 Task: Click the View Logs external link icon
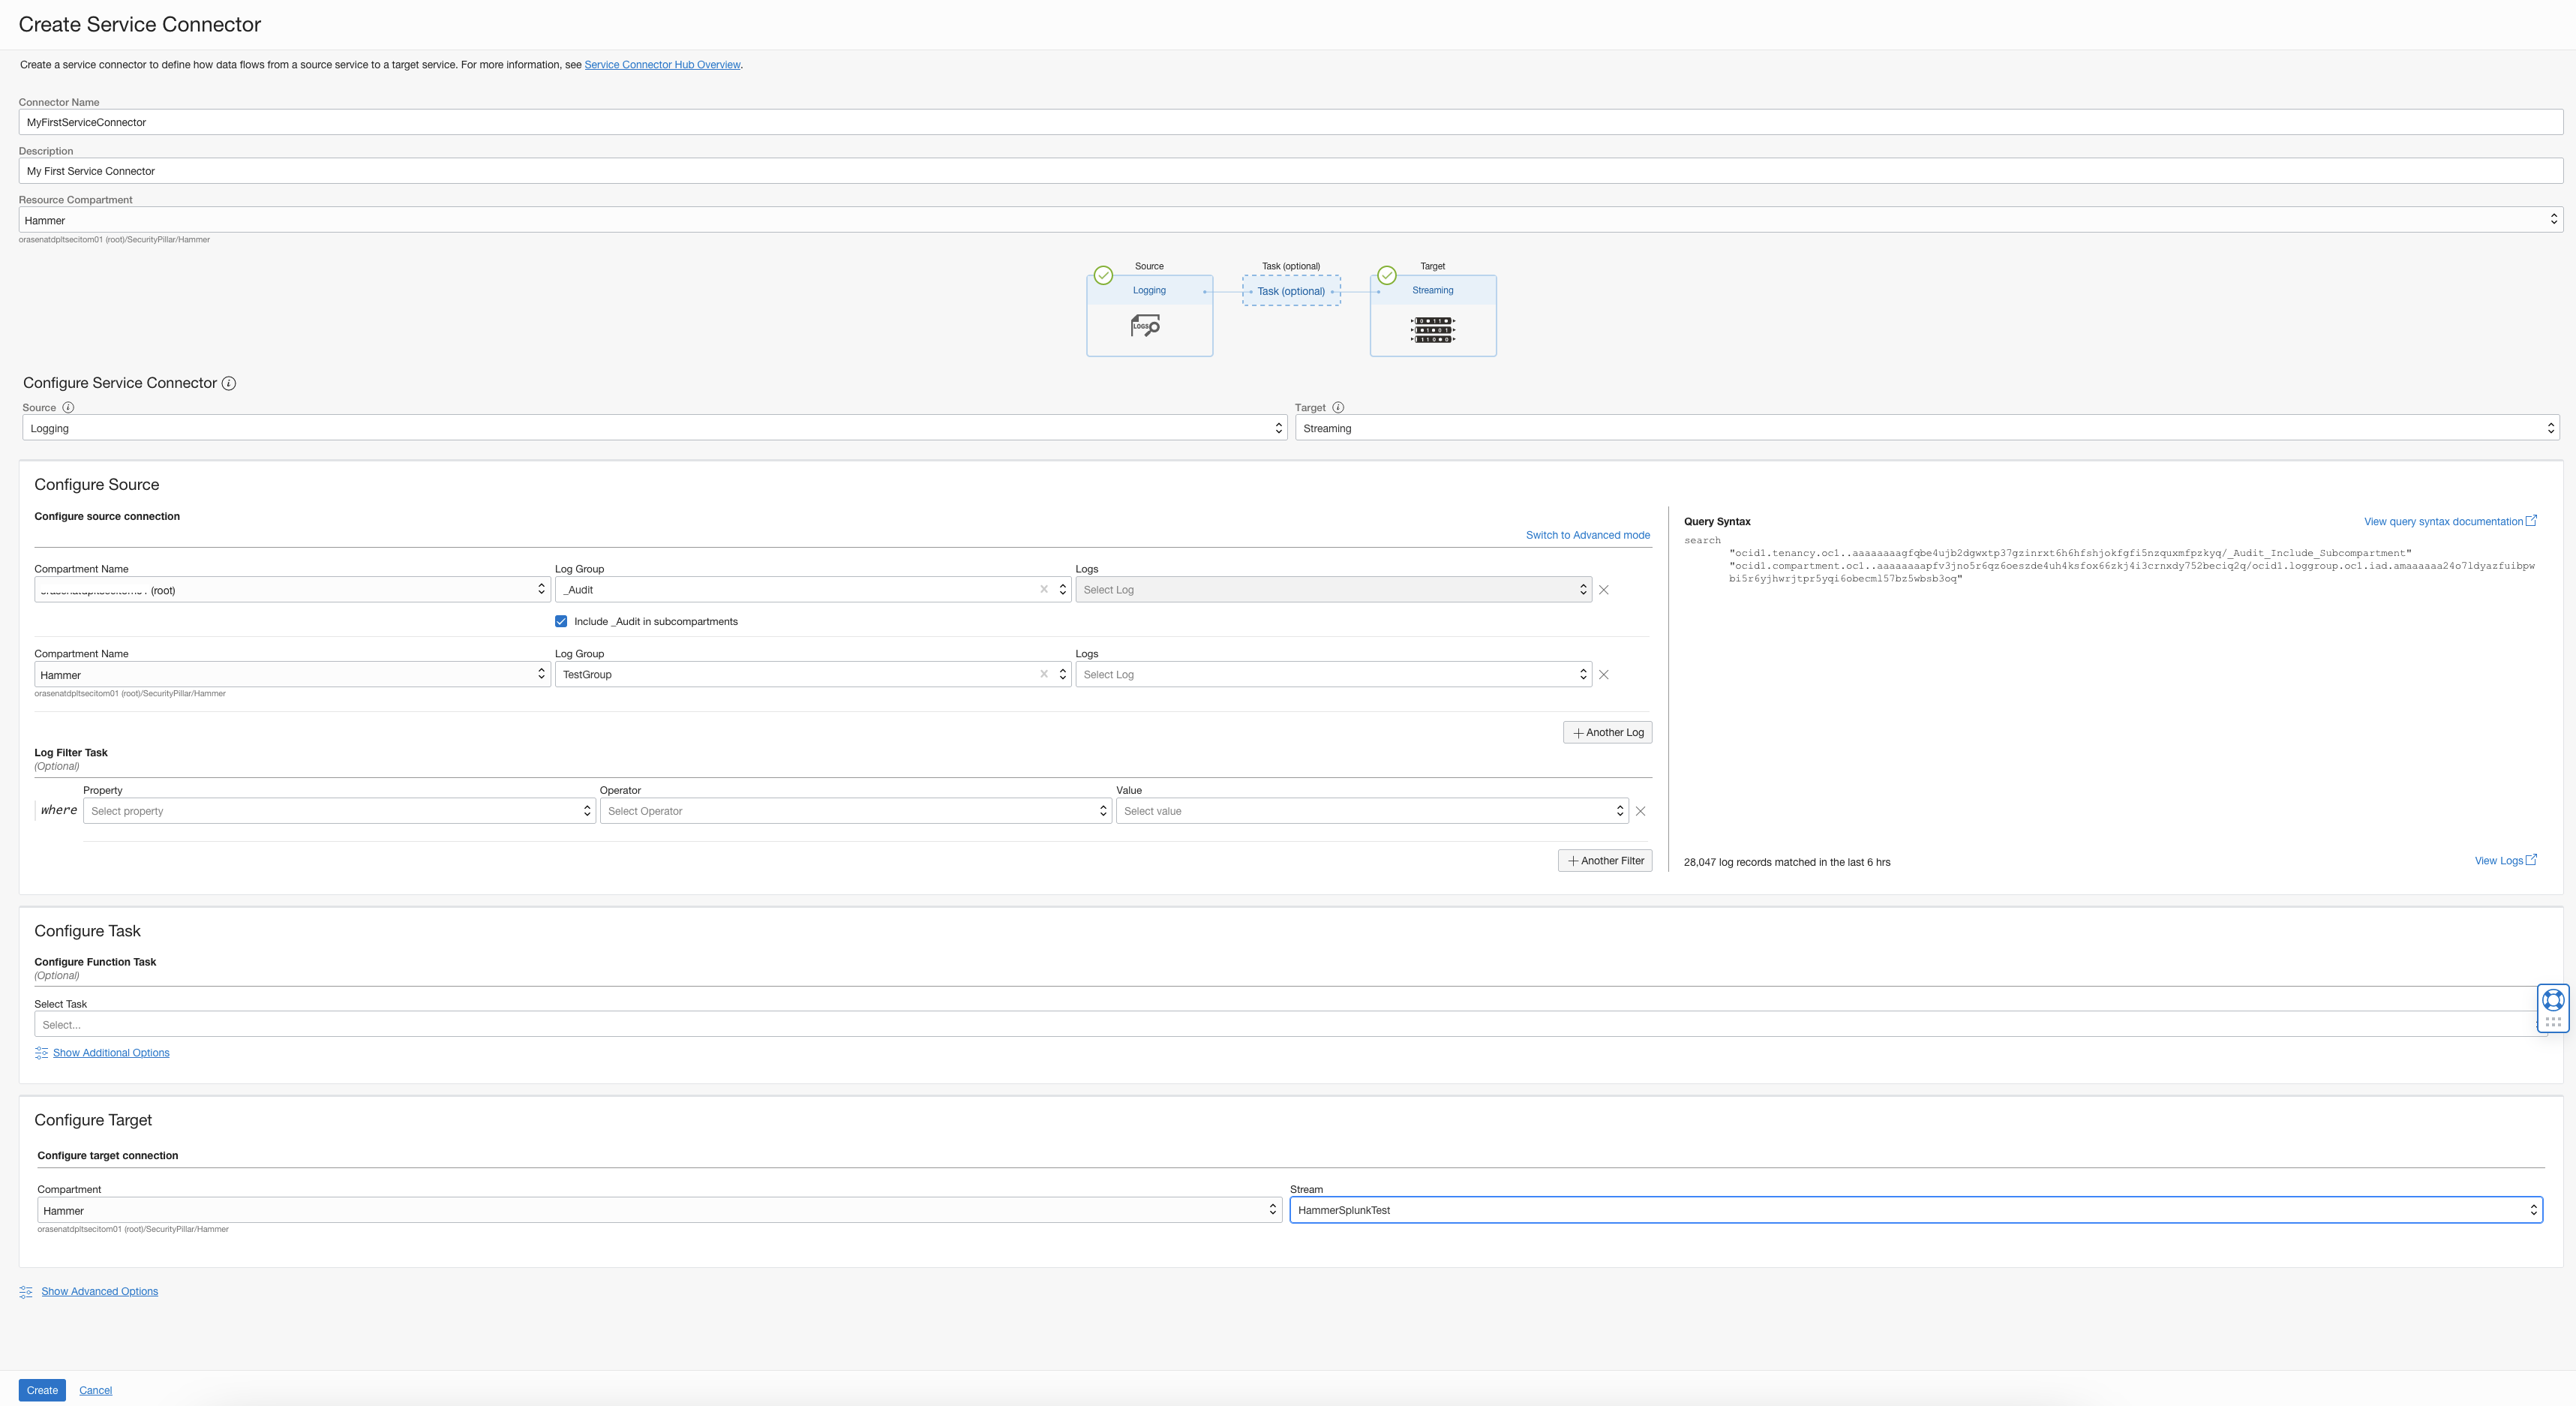tap(2531, 861)
